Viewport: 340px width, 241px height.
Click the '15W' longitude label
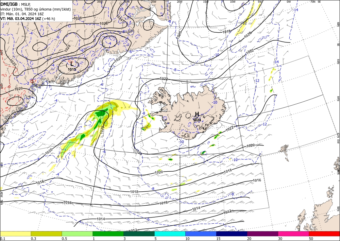pyautogui.click(x=206, y=2)
